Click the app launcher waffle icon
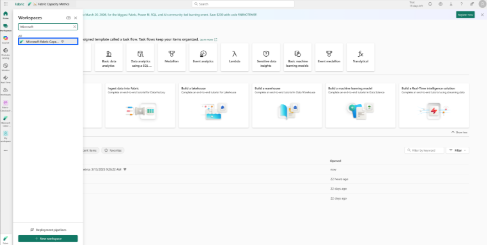The image size is (487, 245). 5,4
